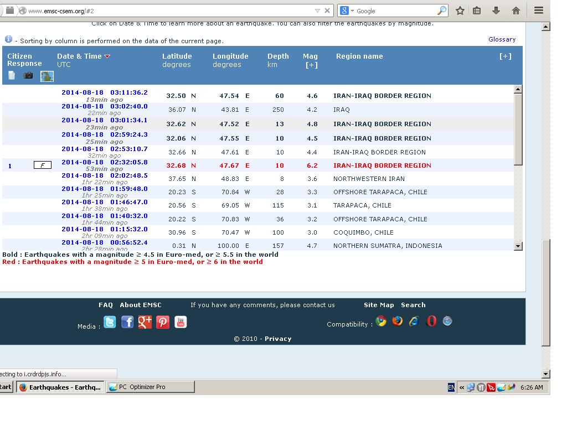The image size is (567, 425).
Task: Open the Facebook media icon
Action: click(127, 322)
